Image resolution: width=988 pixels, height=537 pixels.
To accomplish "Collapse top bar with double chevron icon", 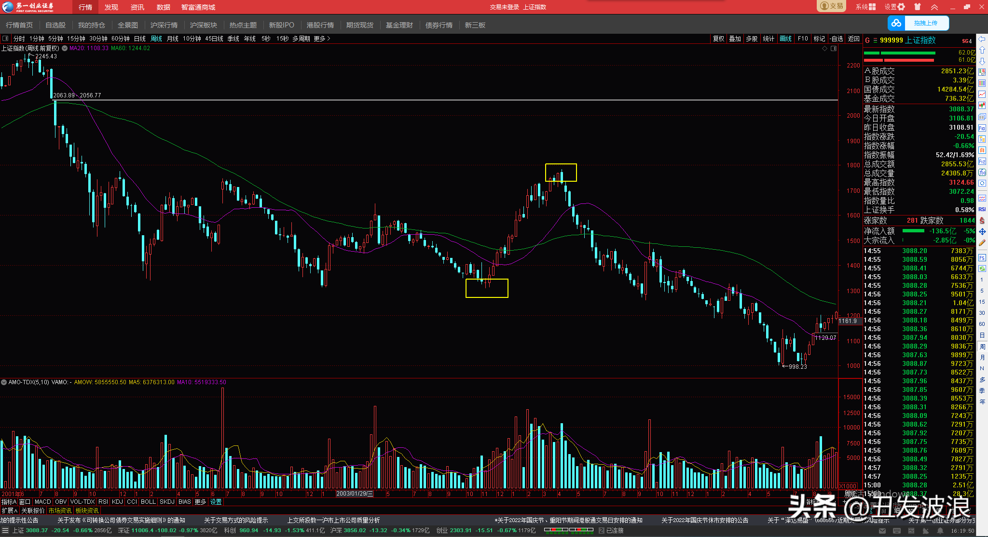I will (934, 7).
